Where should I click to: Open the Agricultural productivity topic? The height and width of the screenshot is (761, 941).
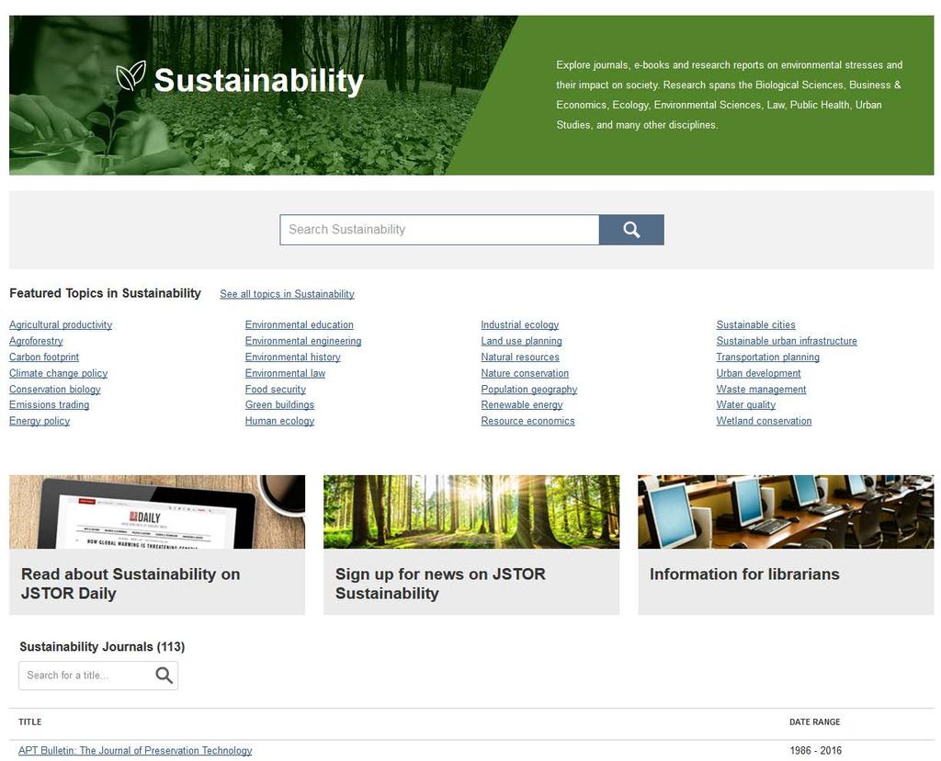[x=61, y=324]
